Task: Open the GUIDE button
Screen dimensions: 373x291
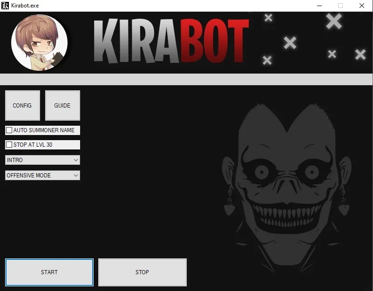Action: point(62,105)
